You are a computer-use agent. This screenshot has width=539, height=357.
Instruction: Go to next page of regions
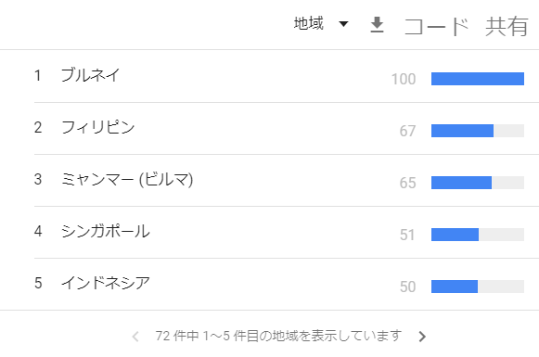coord(422,337)
